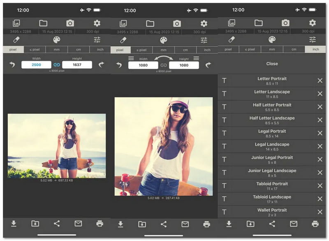
Task: Open the settings gear in the left screen
Action: [x=97, y=23]
